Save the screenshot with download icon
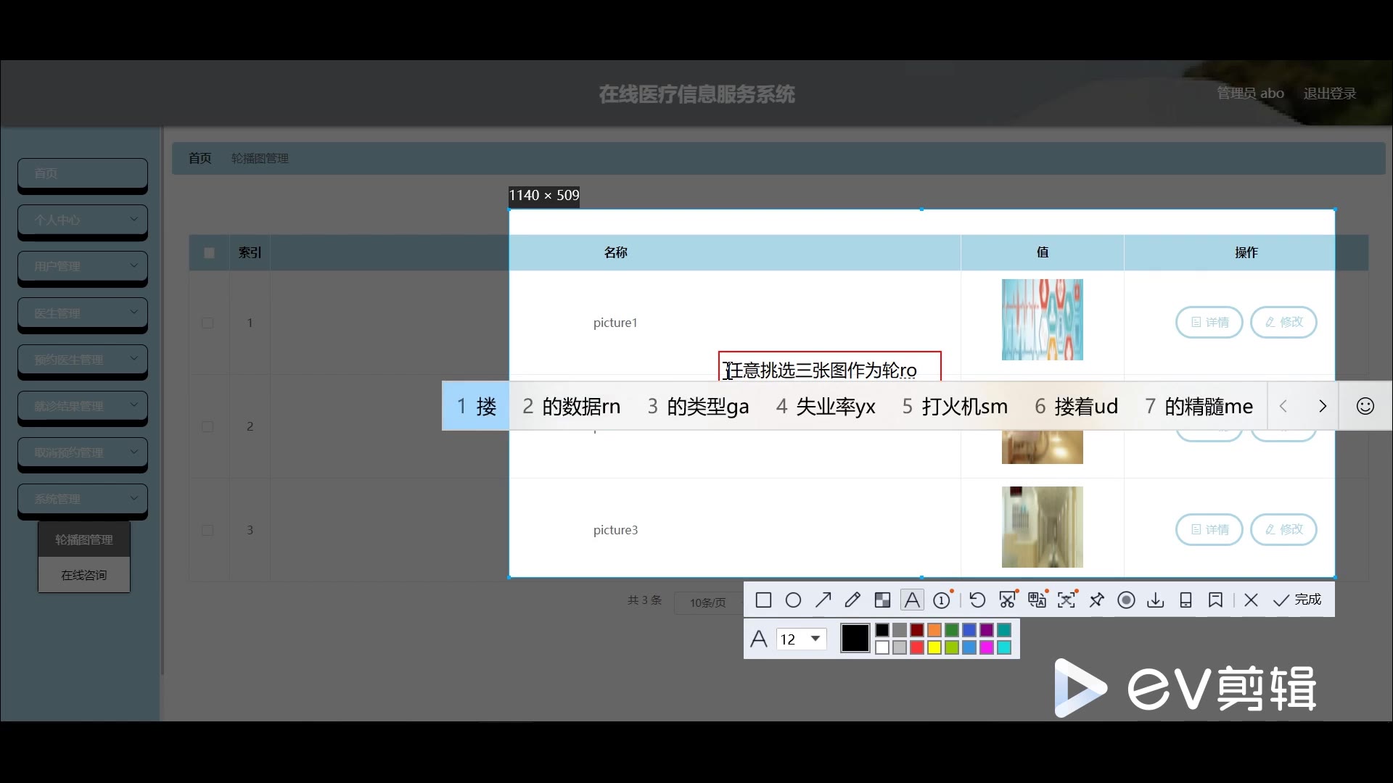Viewport: 1393px width, 783px height. [1156, 600]
